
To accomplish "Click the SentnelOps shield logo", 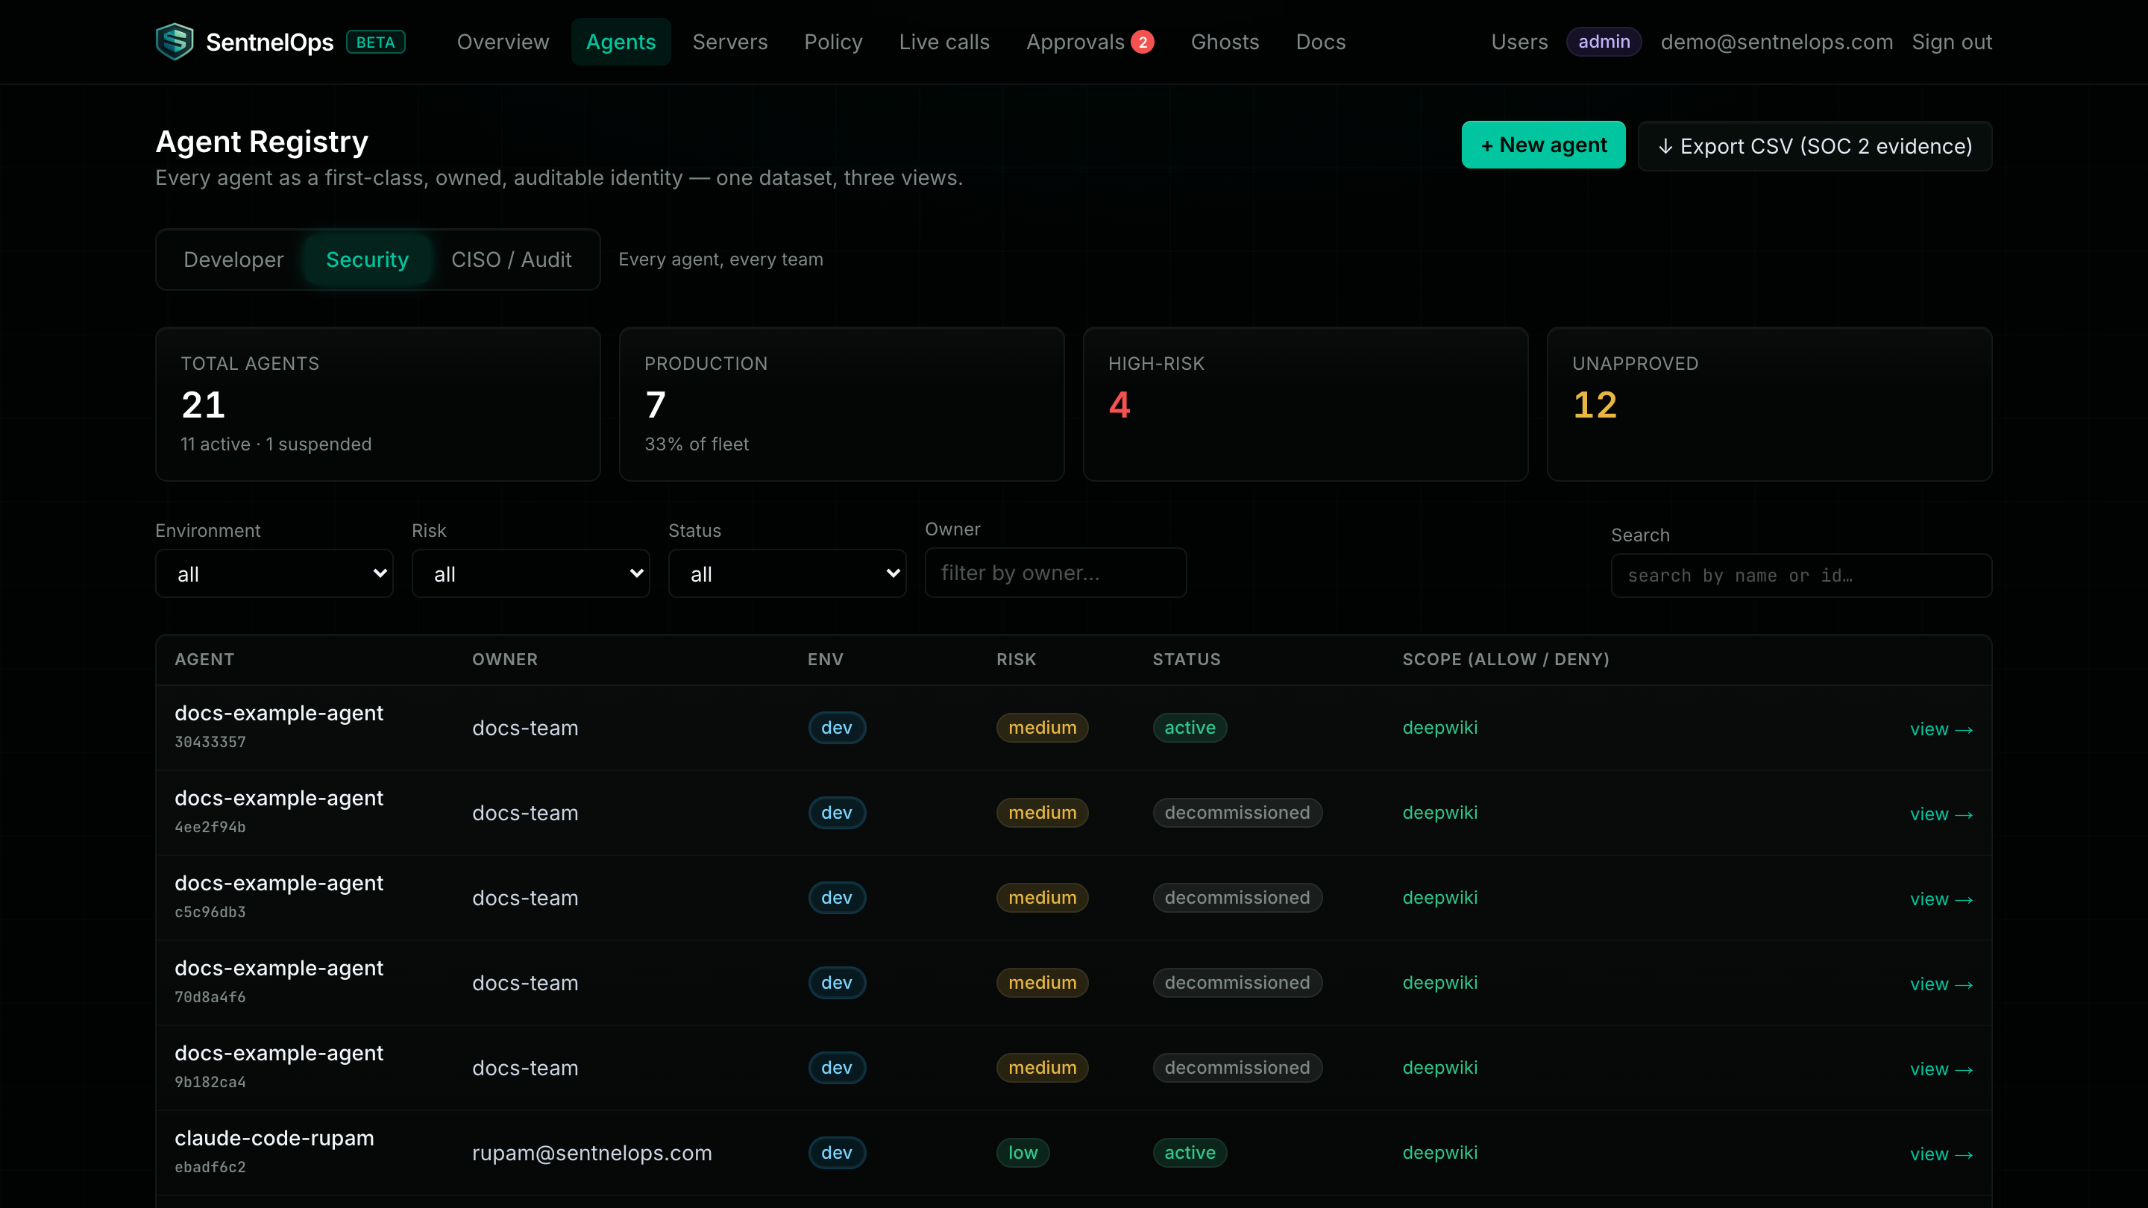I will point(175,42).
